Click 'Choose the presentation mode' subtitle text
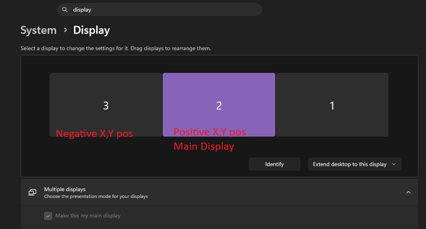426x229 pixels. coord(96,196)
